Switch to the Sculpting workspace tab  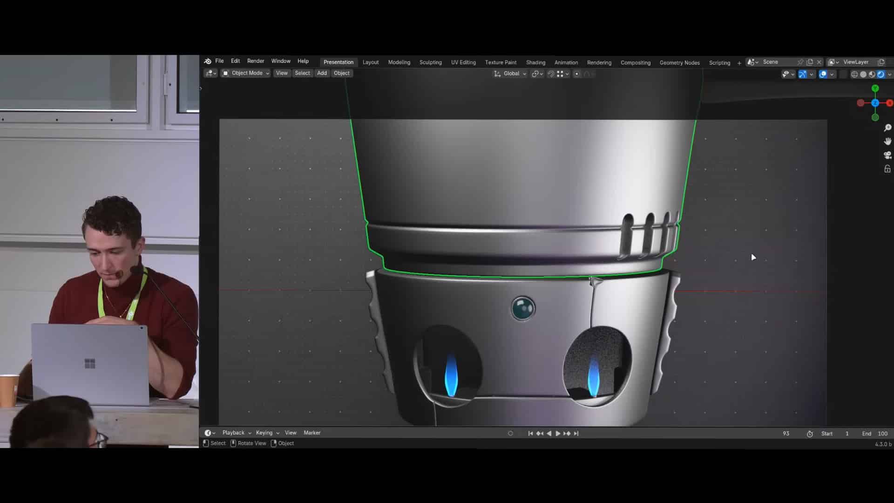(430, 62)
